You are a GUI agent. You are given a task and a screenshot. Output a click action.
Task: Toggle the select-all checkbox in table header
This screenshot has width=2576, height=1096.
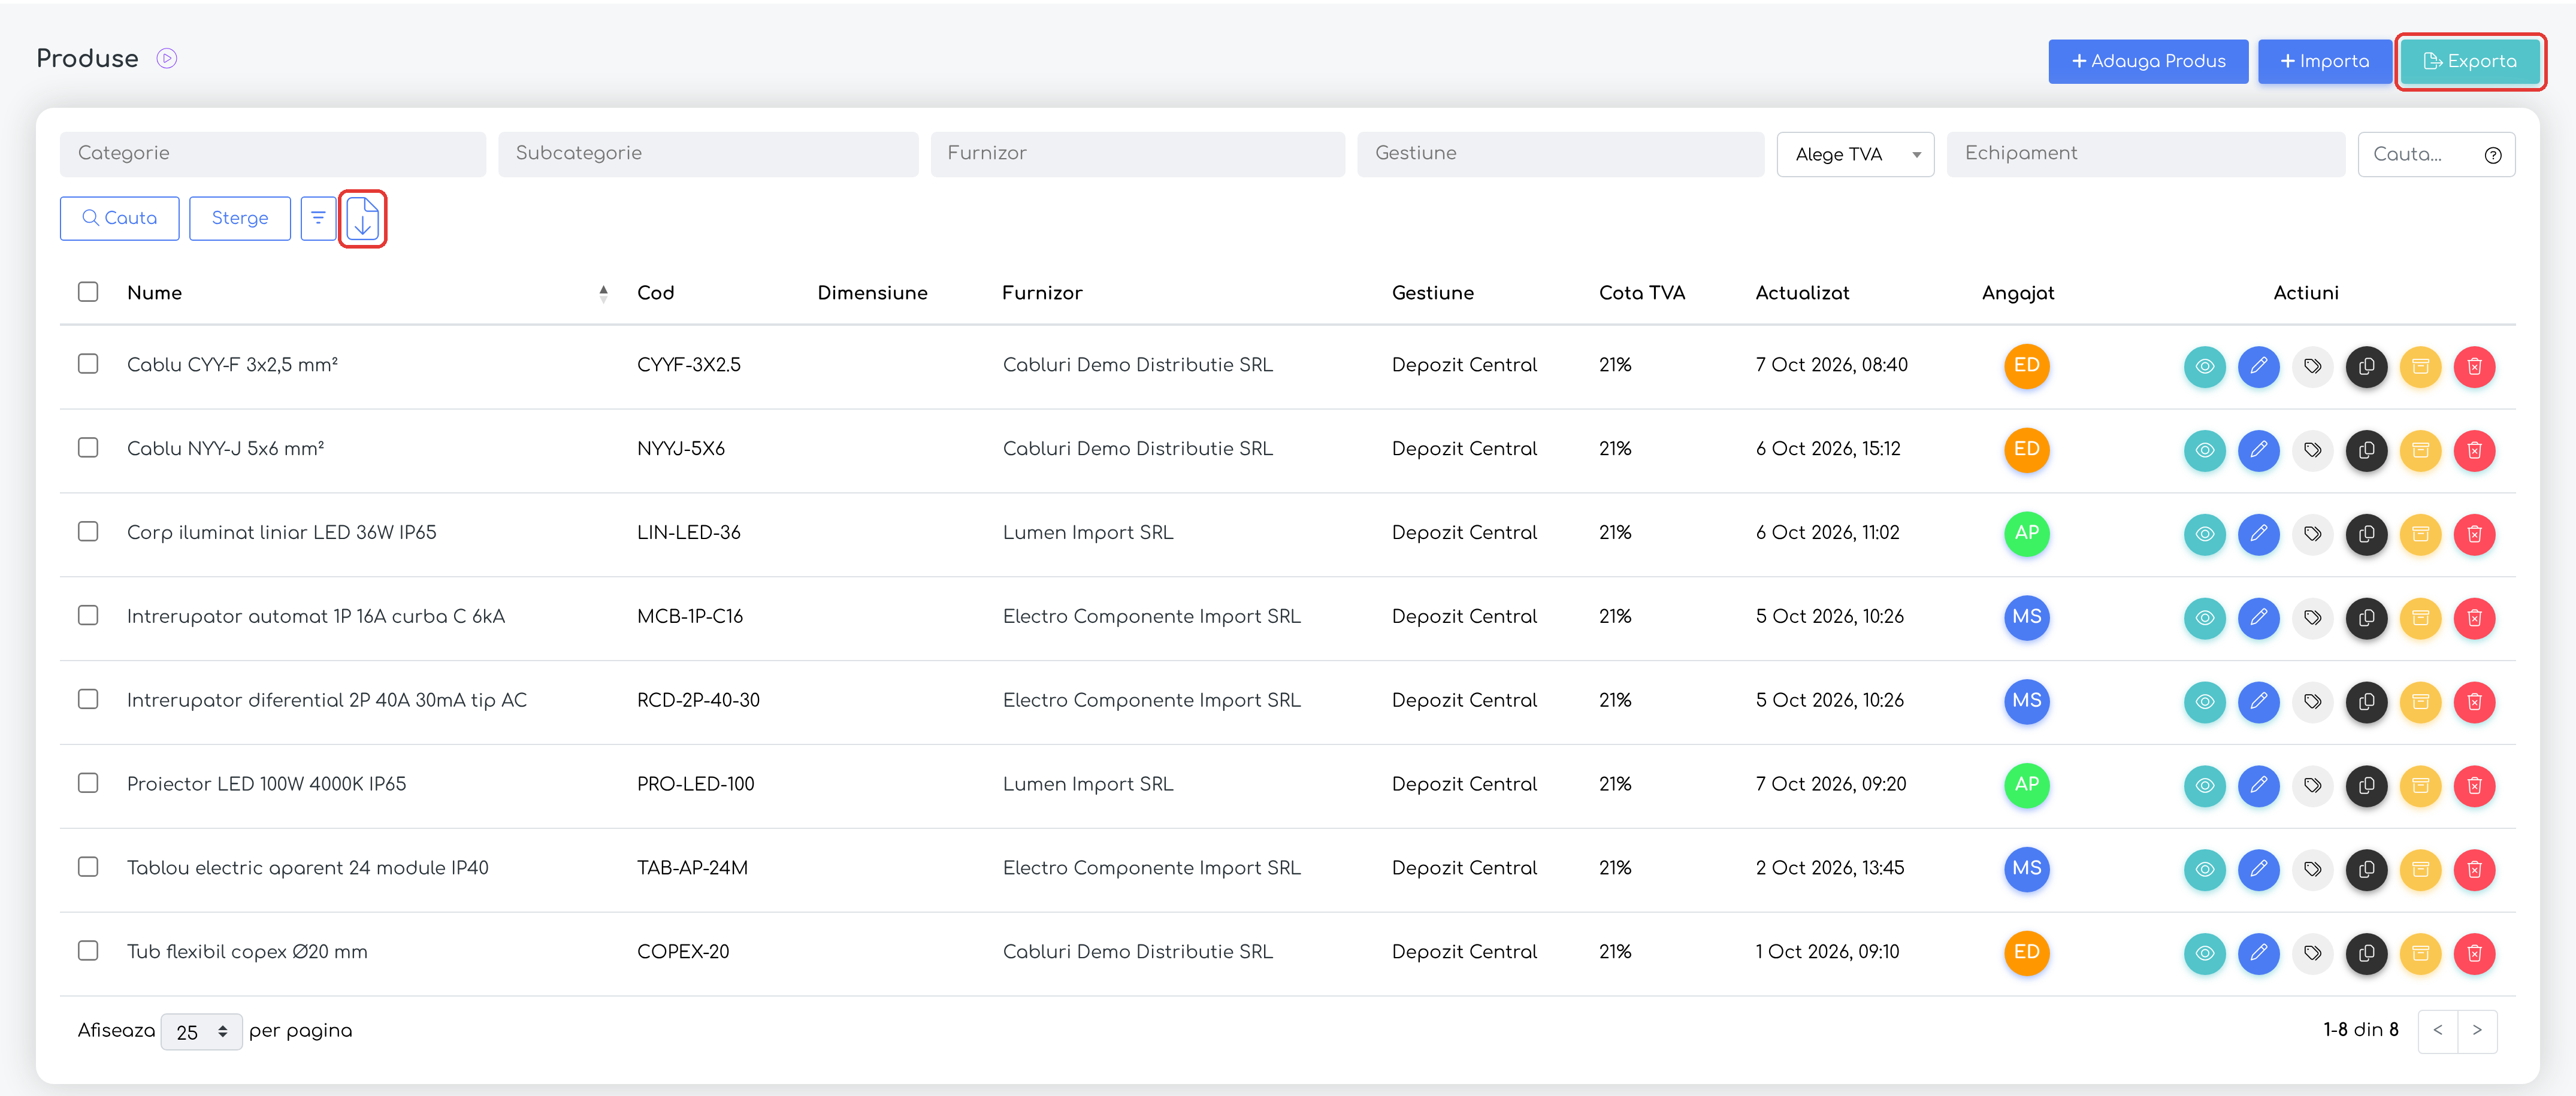click(88, 292)
